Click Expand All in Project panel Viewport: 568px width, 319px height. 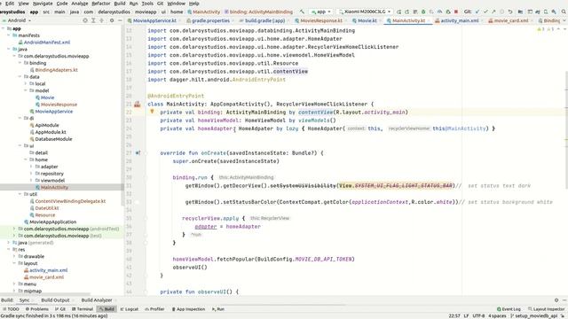[x=93, y=20]
